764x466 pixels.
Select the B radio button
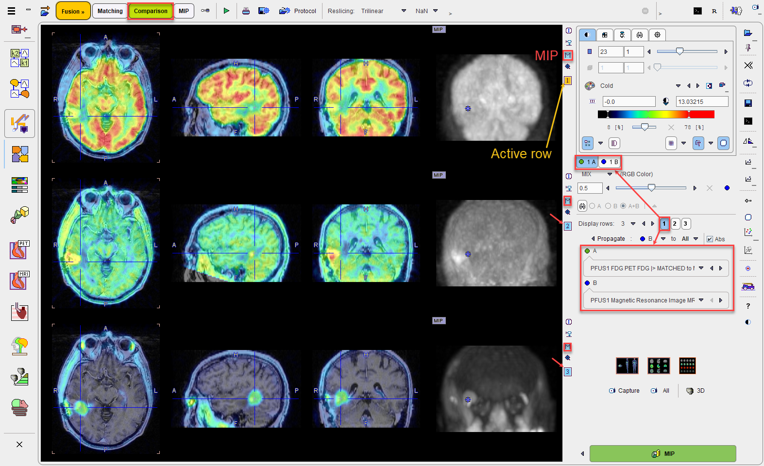(608, 206)
